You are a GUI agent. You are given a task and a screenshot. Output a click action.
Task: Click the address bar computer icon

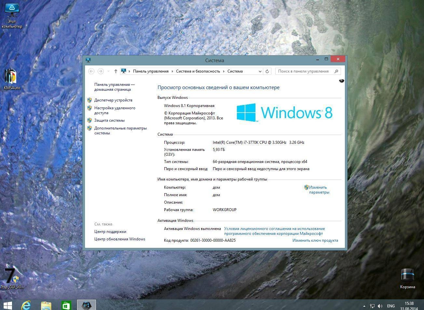point(124,71)
